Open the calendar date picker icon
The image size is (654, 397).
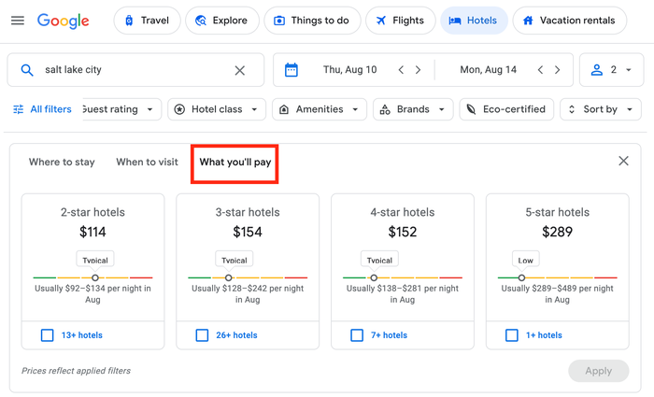[x=291, y=70]
